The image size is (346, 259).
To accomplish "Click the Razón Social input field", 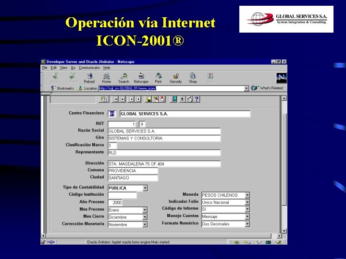I will pos(164,131).
